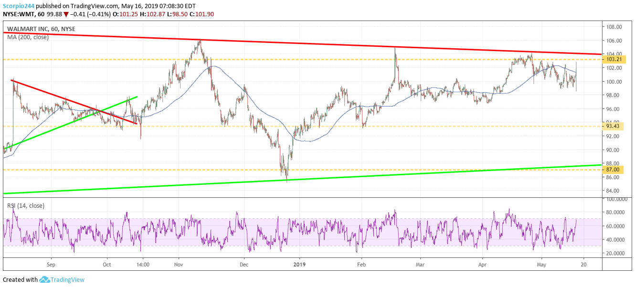The width and height of the screenshot is (635, 288).
Task: Click the 20.0000 RSI scale value
Action: [x=616, y=253]
